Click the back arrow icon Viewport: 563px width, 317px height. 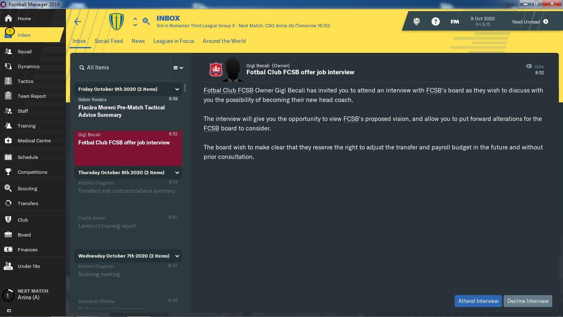click(77, 22)
